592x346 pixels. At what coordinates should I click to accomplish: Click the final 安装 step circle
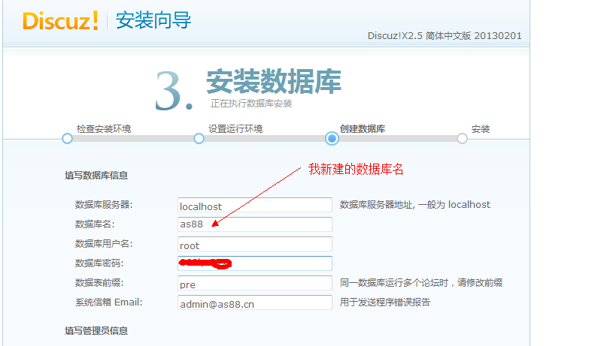(x=462, y=139)
